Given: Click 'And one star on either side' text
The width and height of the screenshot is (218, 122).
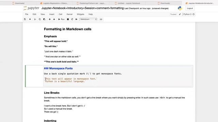Looking at the screenshot, I should [62, 57].
